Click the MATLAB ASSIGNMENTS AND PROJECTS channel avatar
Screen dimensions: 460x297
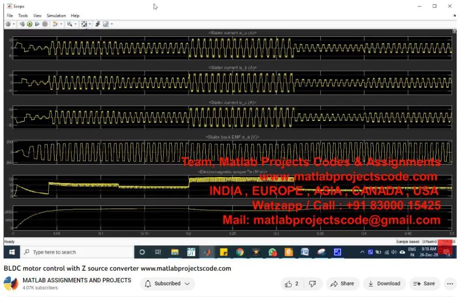pos(11,284)
